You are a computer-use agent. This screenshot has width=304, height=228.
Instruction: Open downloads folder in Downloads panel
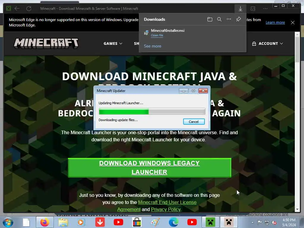[210, 19]
